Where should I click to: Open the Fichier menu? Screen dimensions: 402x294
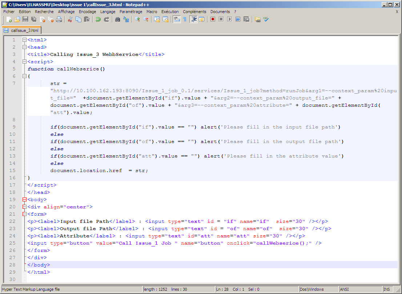pyautogui.click(x=9, y=12)
